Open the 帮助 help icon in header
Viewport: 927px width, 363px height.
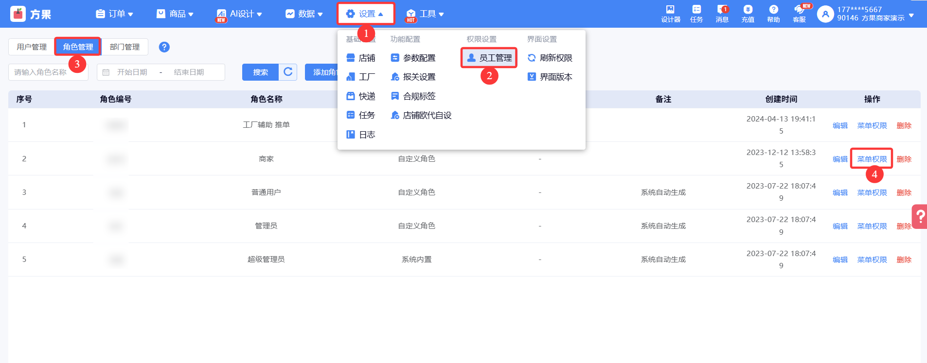tap(773, 13)
